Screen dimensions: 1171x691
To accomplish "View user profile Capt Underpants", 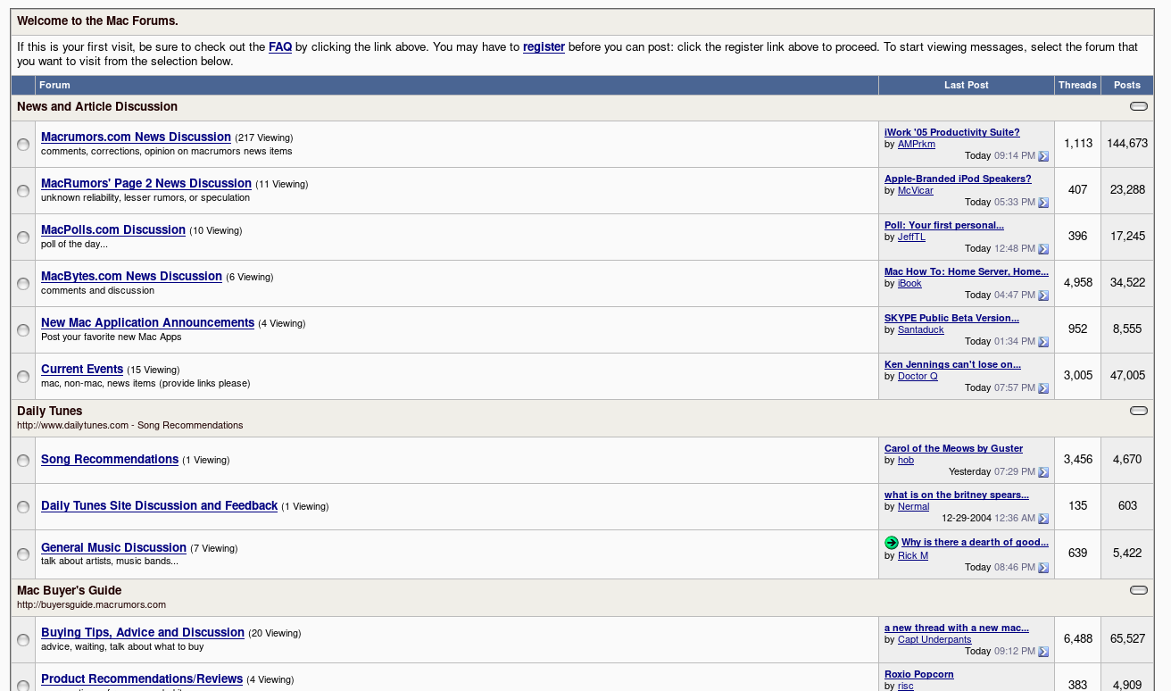I will (x=934, y=639).
